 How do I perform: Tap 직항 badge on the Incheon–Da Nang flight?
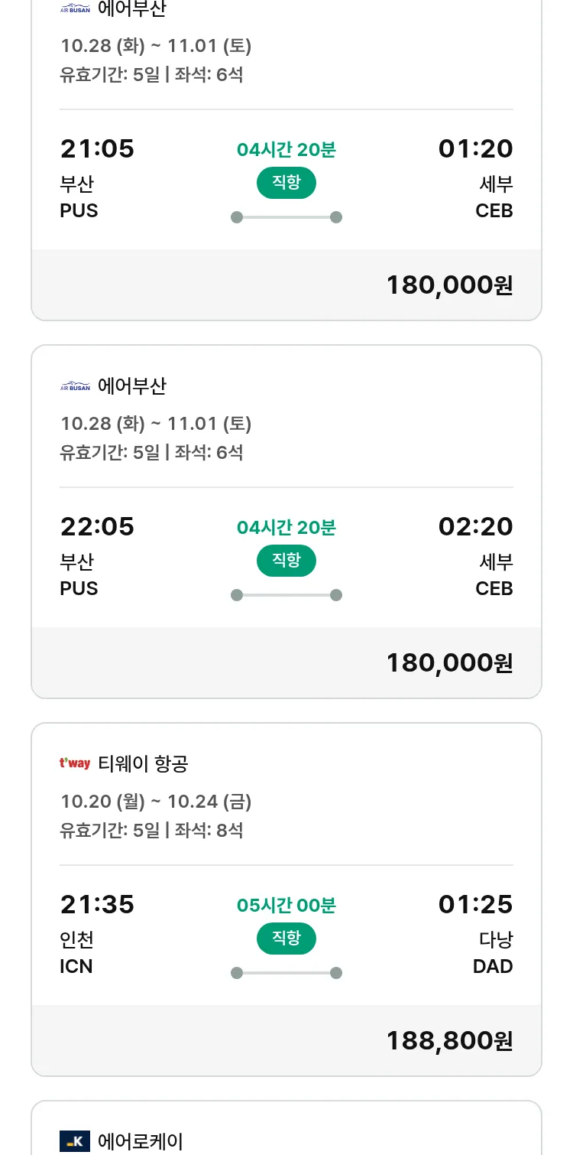click(286, 939)
